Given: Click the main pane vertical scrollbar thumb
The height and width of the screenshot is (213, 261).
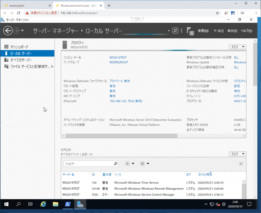Looking at the screenshot, I should [x=255, y=64].
